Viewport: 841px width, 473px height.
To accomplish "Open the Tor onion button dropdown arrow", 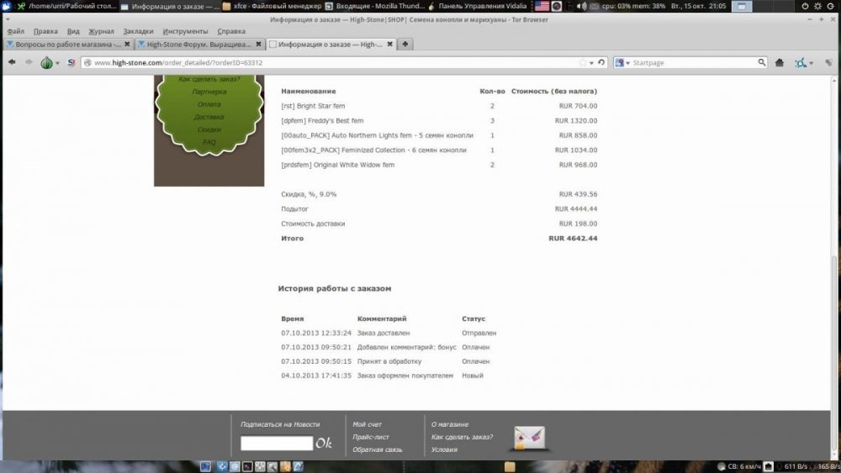I will (x=57, y=63).
